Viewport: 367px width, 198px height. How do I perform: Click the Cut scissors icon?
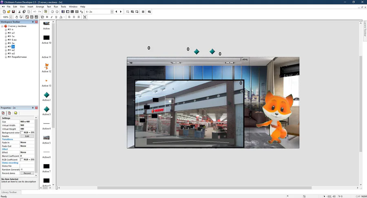20,12
